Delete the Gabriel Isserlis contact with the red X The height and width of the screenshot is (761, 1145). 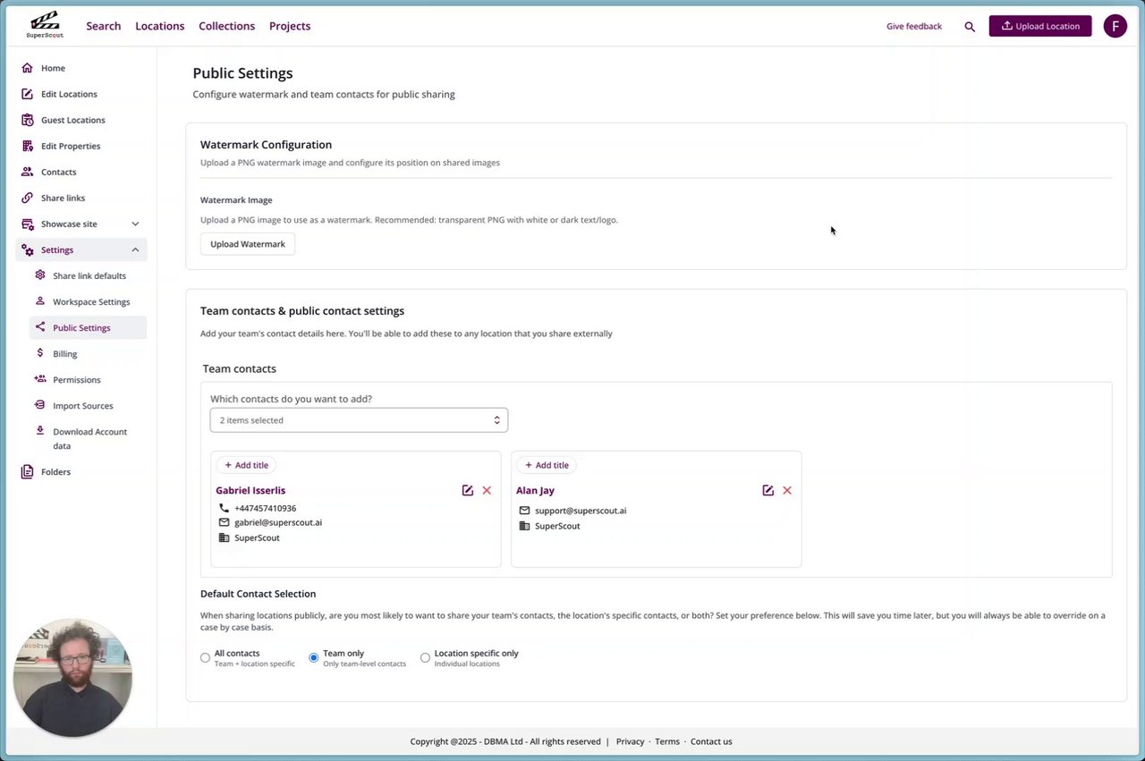click(487, 490)
